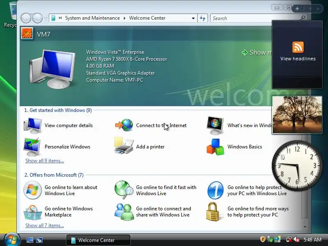This screenshot has width=328, height=246.
Task: Click Show more details link
Action: (257, 52)
